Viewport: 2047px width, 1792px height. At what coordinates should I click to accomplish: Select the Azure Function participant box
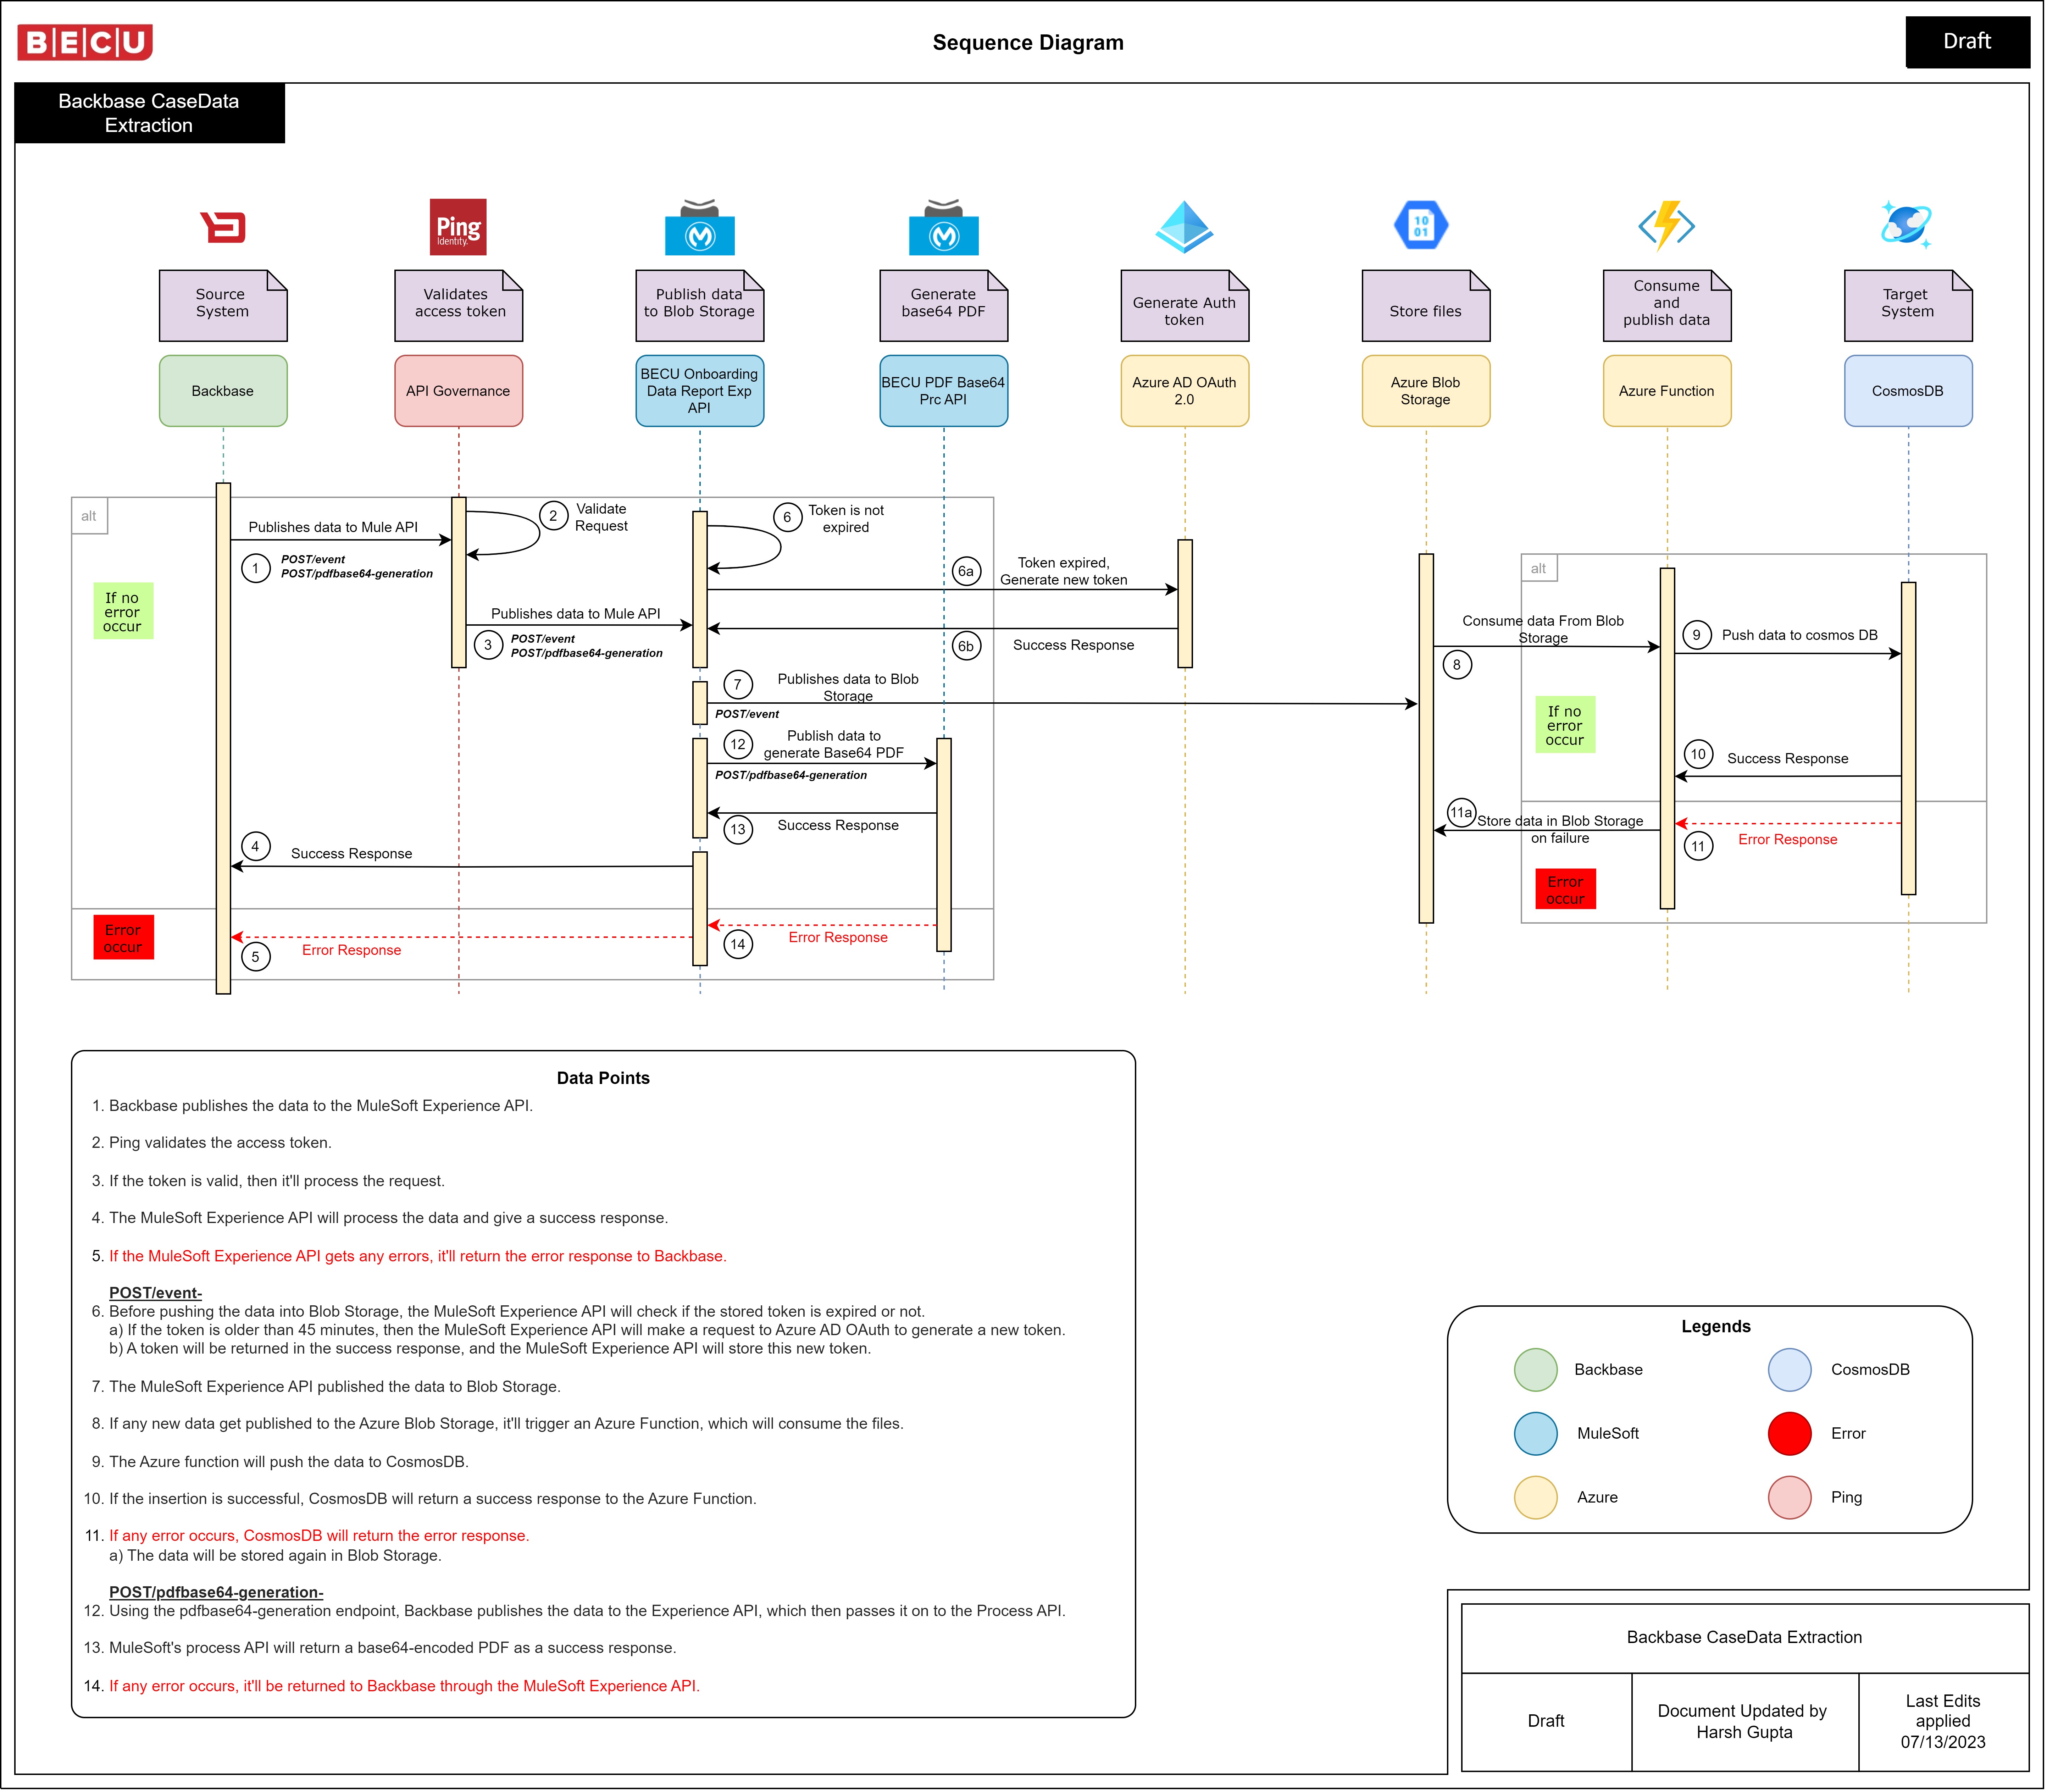pyautogui.click(x=1667, y=391)
